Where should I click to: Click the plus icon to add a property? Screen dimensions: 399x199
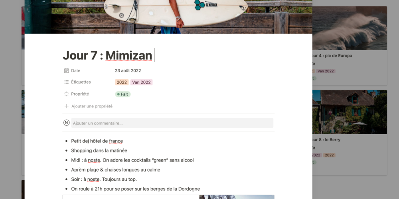(x=66, y=106)
